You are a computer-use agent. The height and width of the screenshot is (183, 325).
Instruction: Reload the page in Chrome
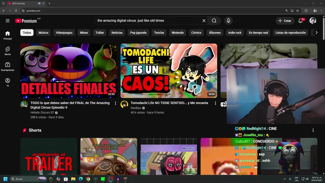click(x=16, y=11)
